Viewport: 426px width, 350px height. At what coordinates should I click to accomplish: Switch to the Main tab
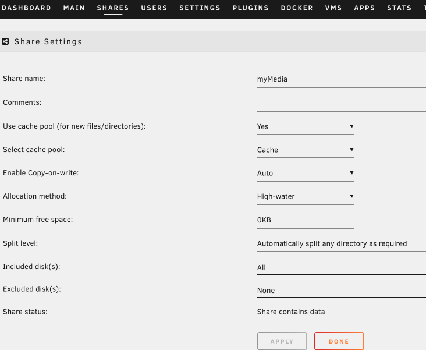click(x=74, y=8)
